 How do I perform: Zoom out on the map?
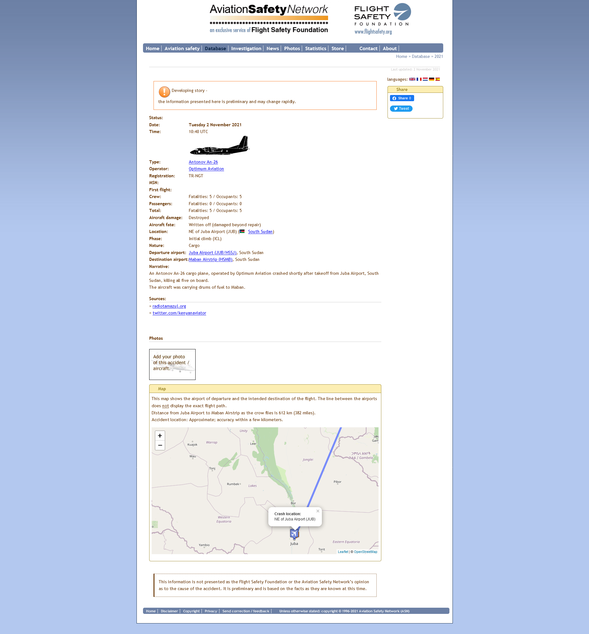click(x=160, y=445)
